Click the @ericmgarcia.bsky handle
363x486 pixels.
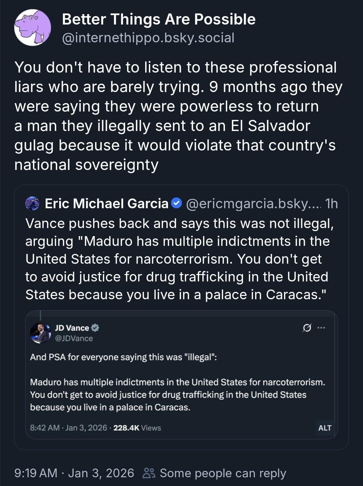click(253, 204)
